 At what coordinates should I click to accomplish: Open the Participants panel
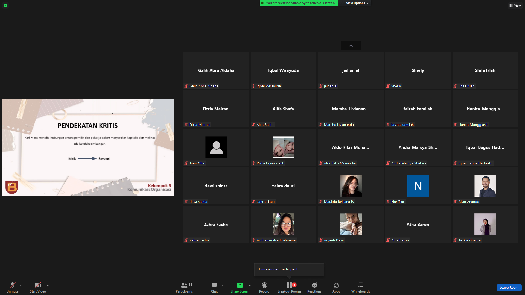(184, 287)
